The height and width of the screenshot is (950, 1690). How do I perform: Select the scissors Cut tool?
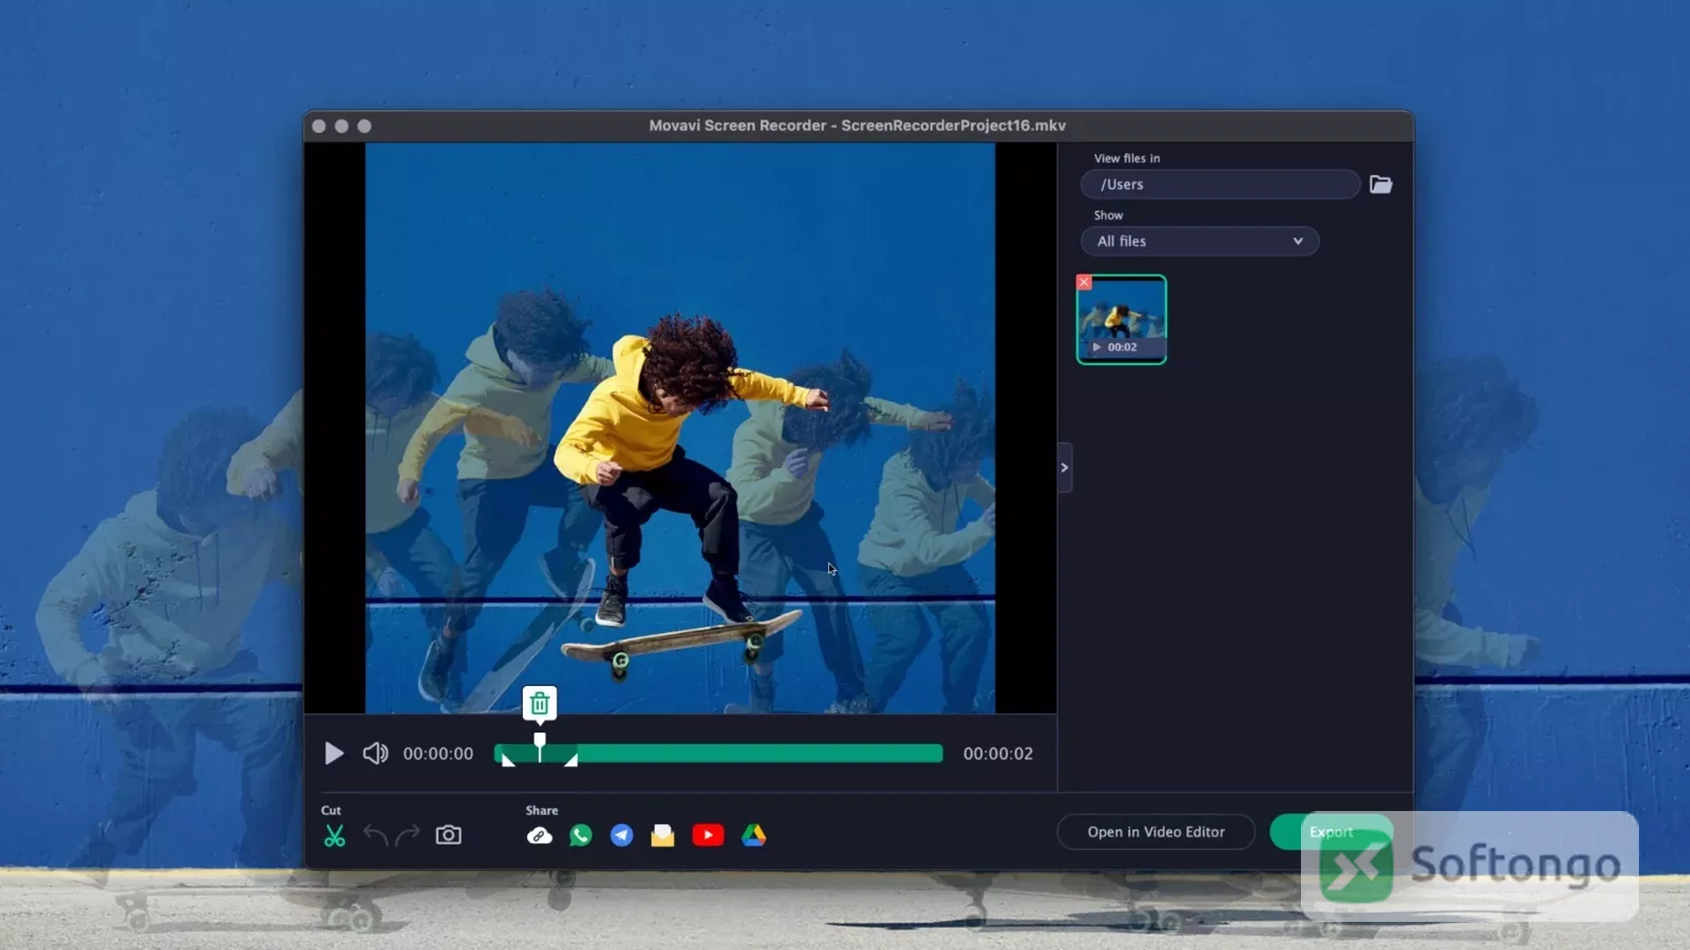point(334,836)
